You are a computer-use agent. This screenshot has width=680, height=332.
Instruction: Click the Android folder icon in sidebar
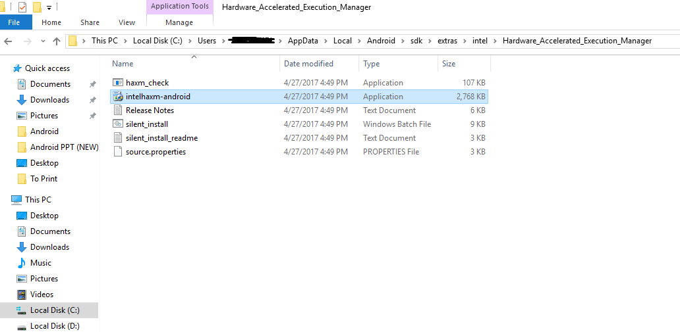pyautogui.click(x=22, y=131)
